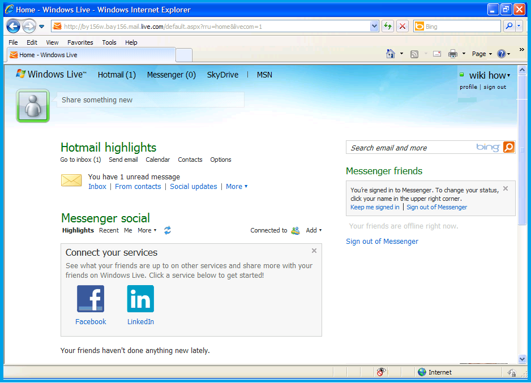Expand the command bar overflow chevron
Viewport: 531px width, 383px height.
coord(522,50)
